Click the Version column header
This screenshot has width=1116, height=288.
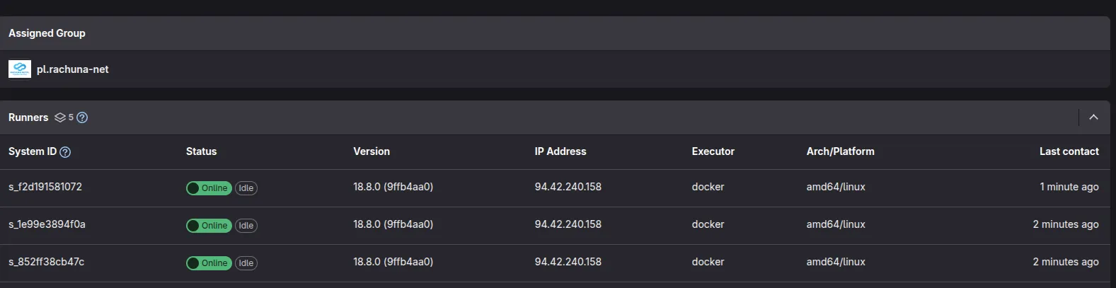(x=372, y=151)
